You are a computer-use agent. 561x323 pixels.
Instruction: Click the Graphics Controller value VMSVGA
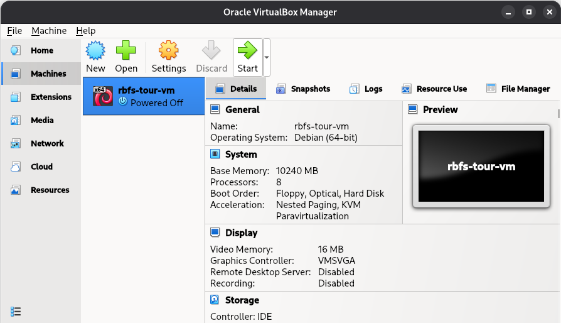(x=337, y=261)
